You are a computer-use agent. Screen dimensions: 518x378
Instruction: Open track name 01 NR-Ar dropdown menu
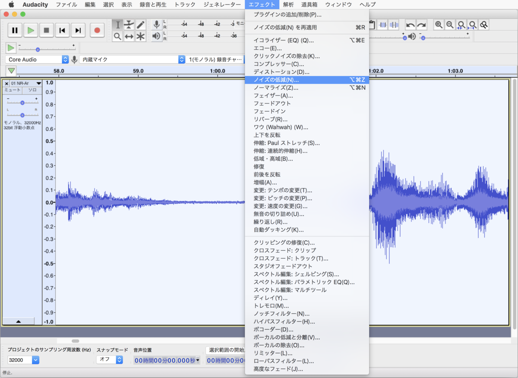tap(26, 83)
